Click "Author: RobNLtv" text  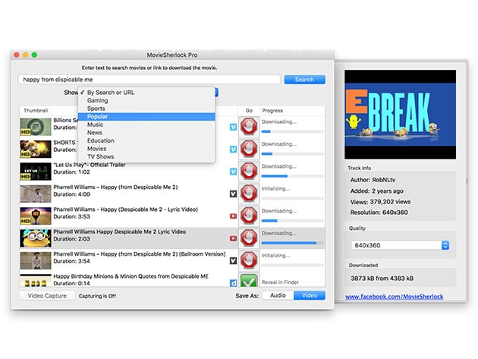click(373, 180)
